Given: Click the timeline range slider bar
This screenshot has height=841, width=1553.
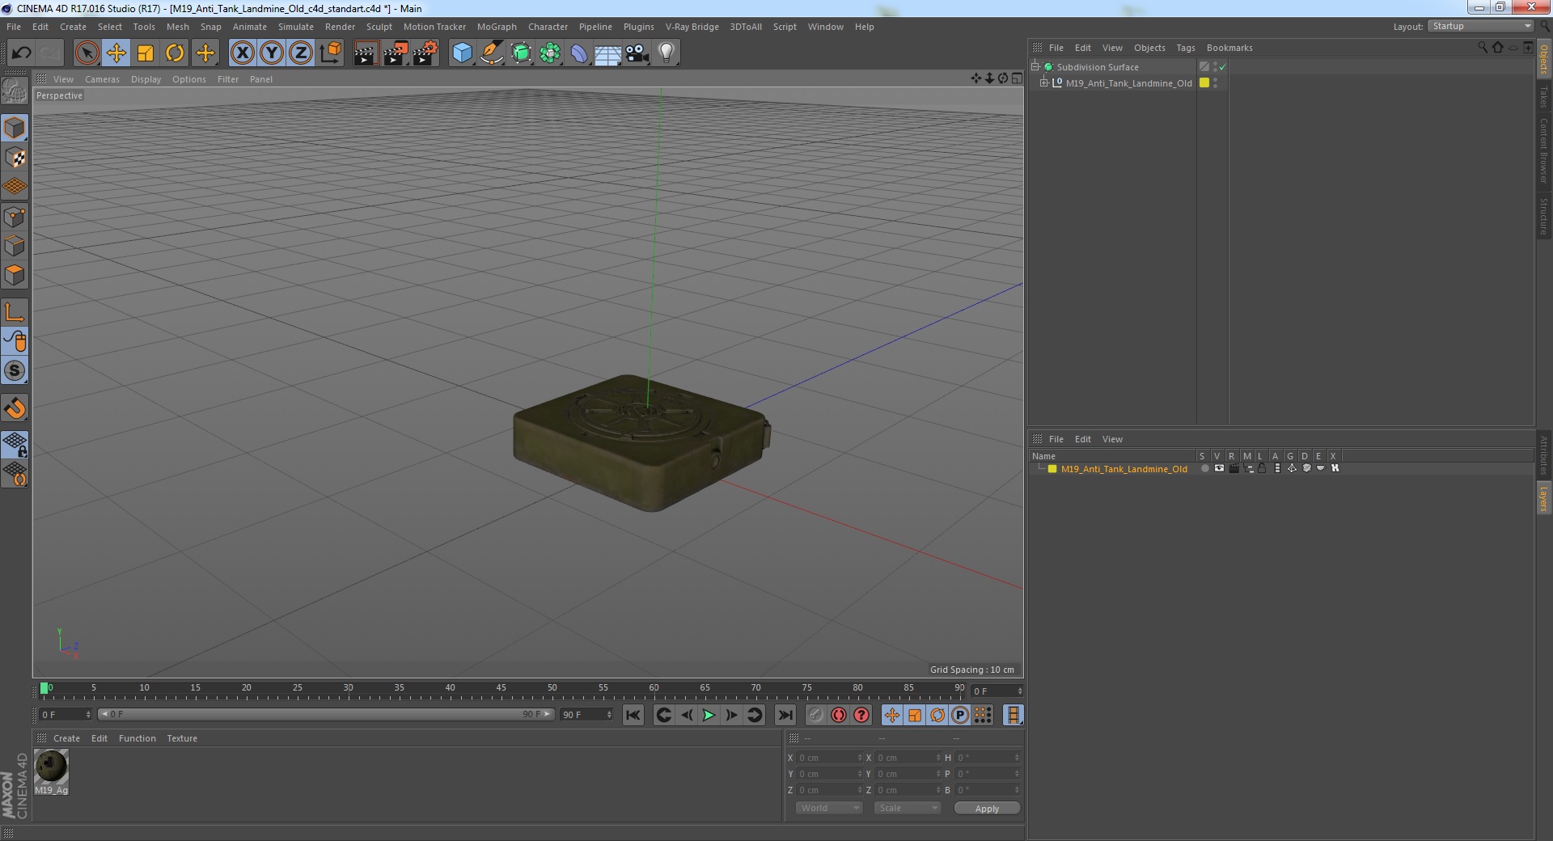Looking at the screenshot, I should click(x=326, y=714).
